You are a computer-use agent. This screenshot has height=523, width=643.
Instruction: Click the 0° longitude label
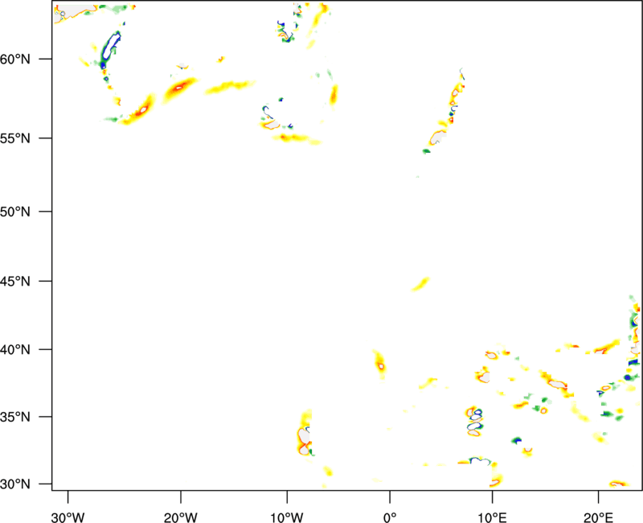[390, 517]
